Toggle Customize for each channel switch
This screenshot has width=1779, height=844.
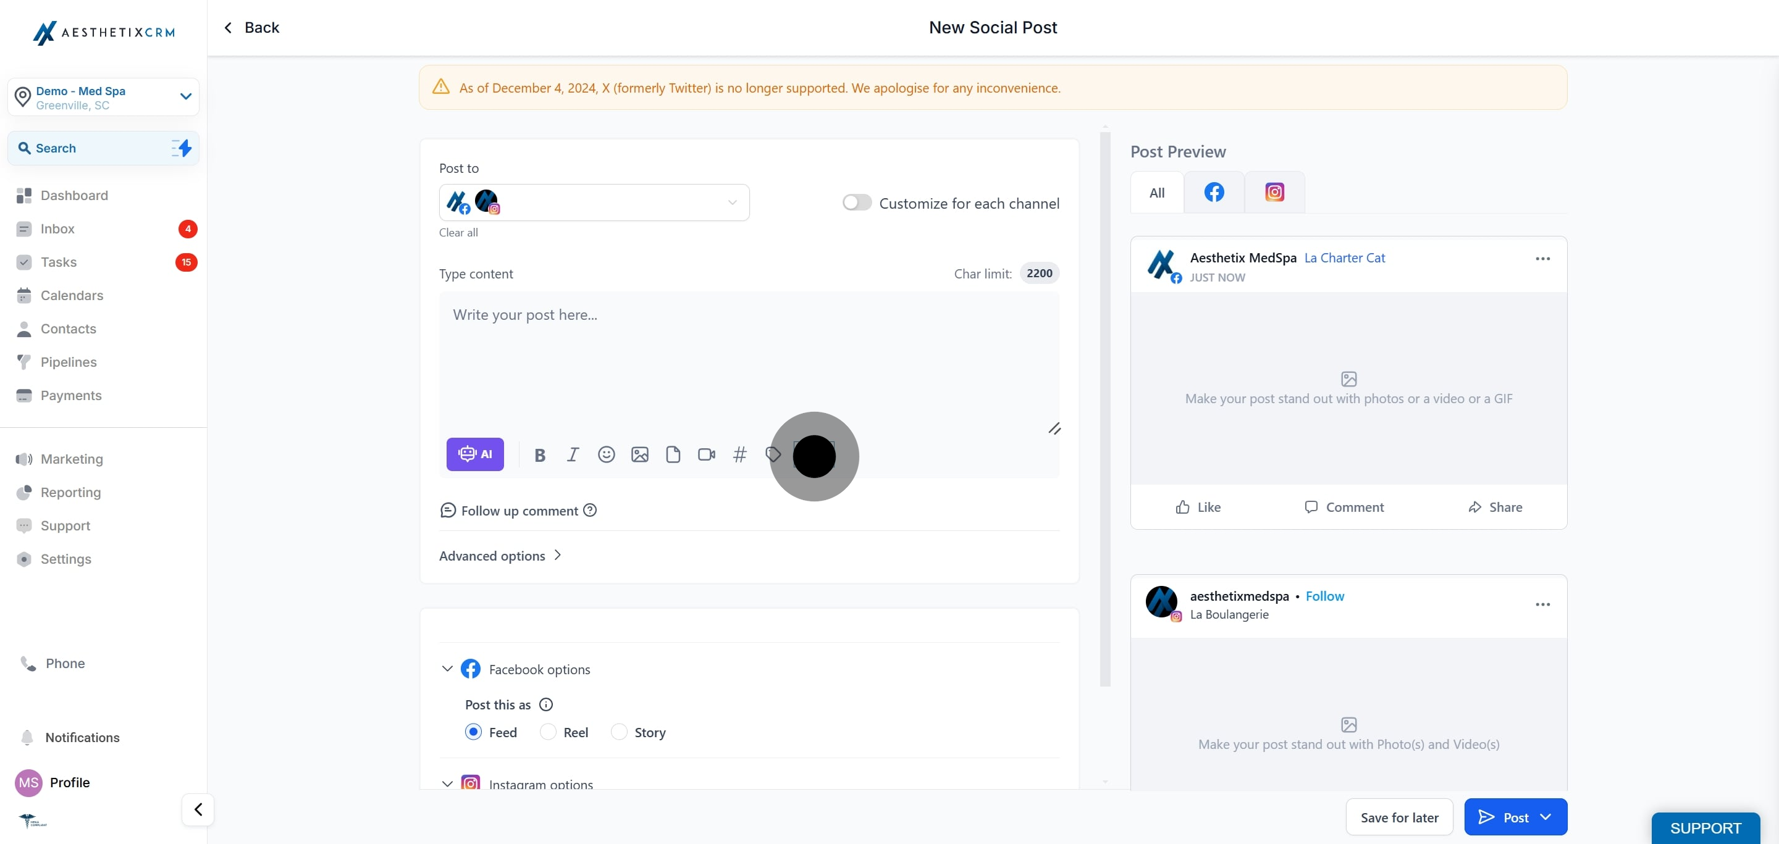coord(856,202)
